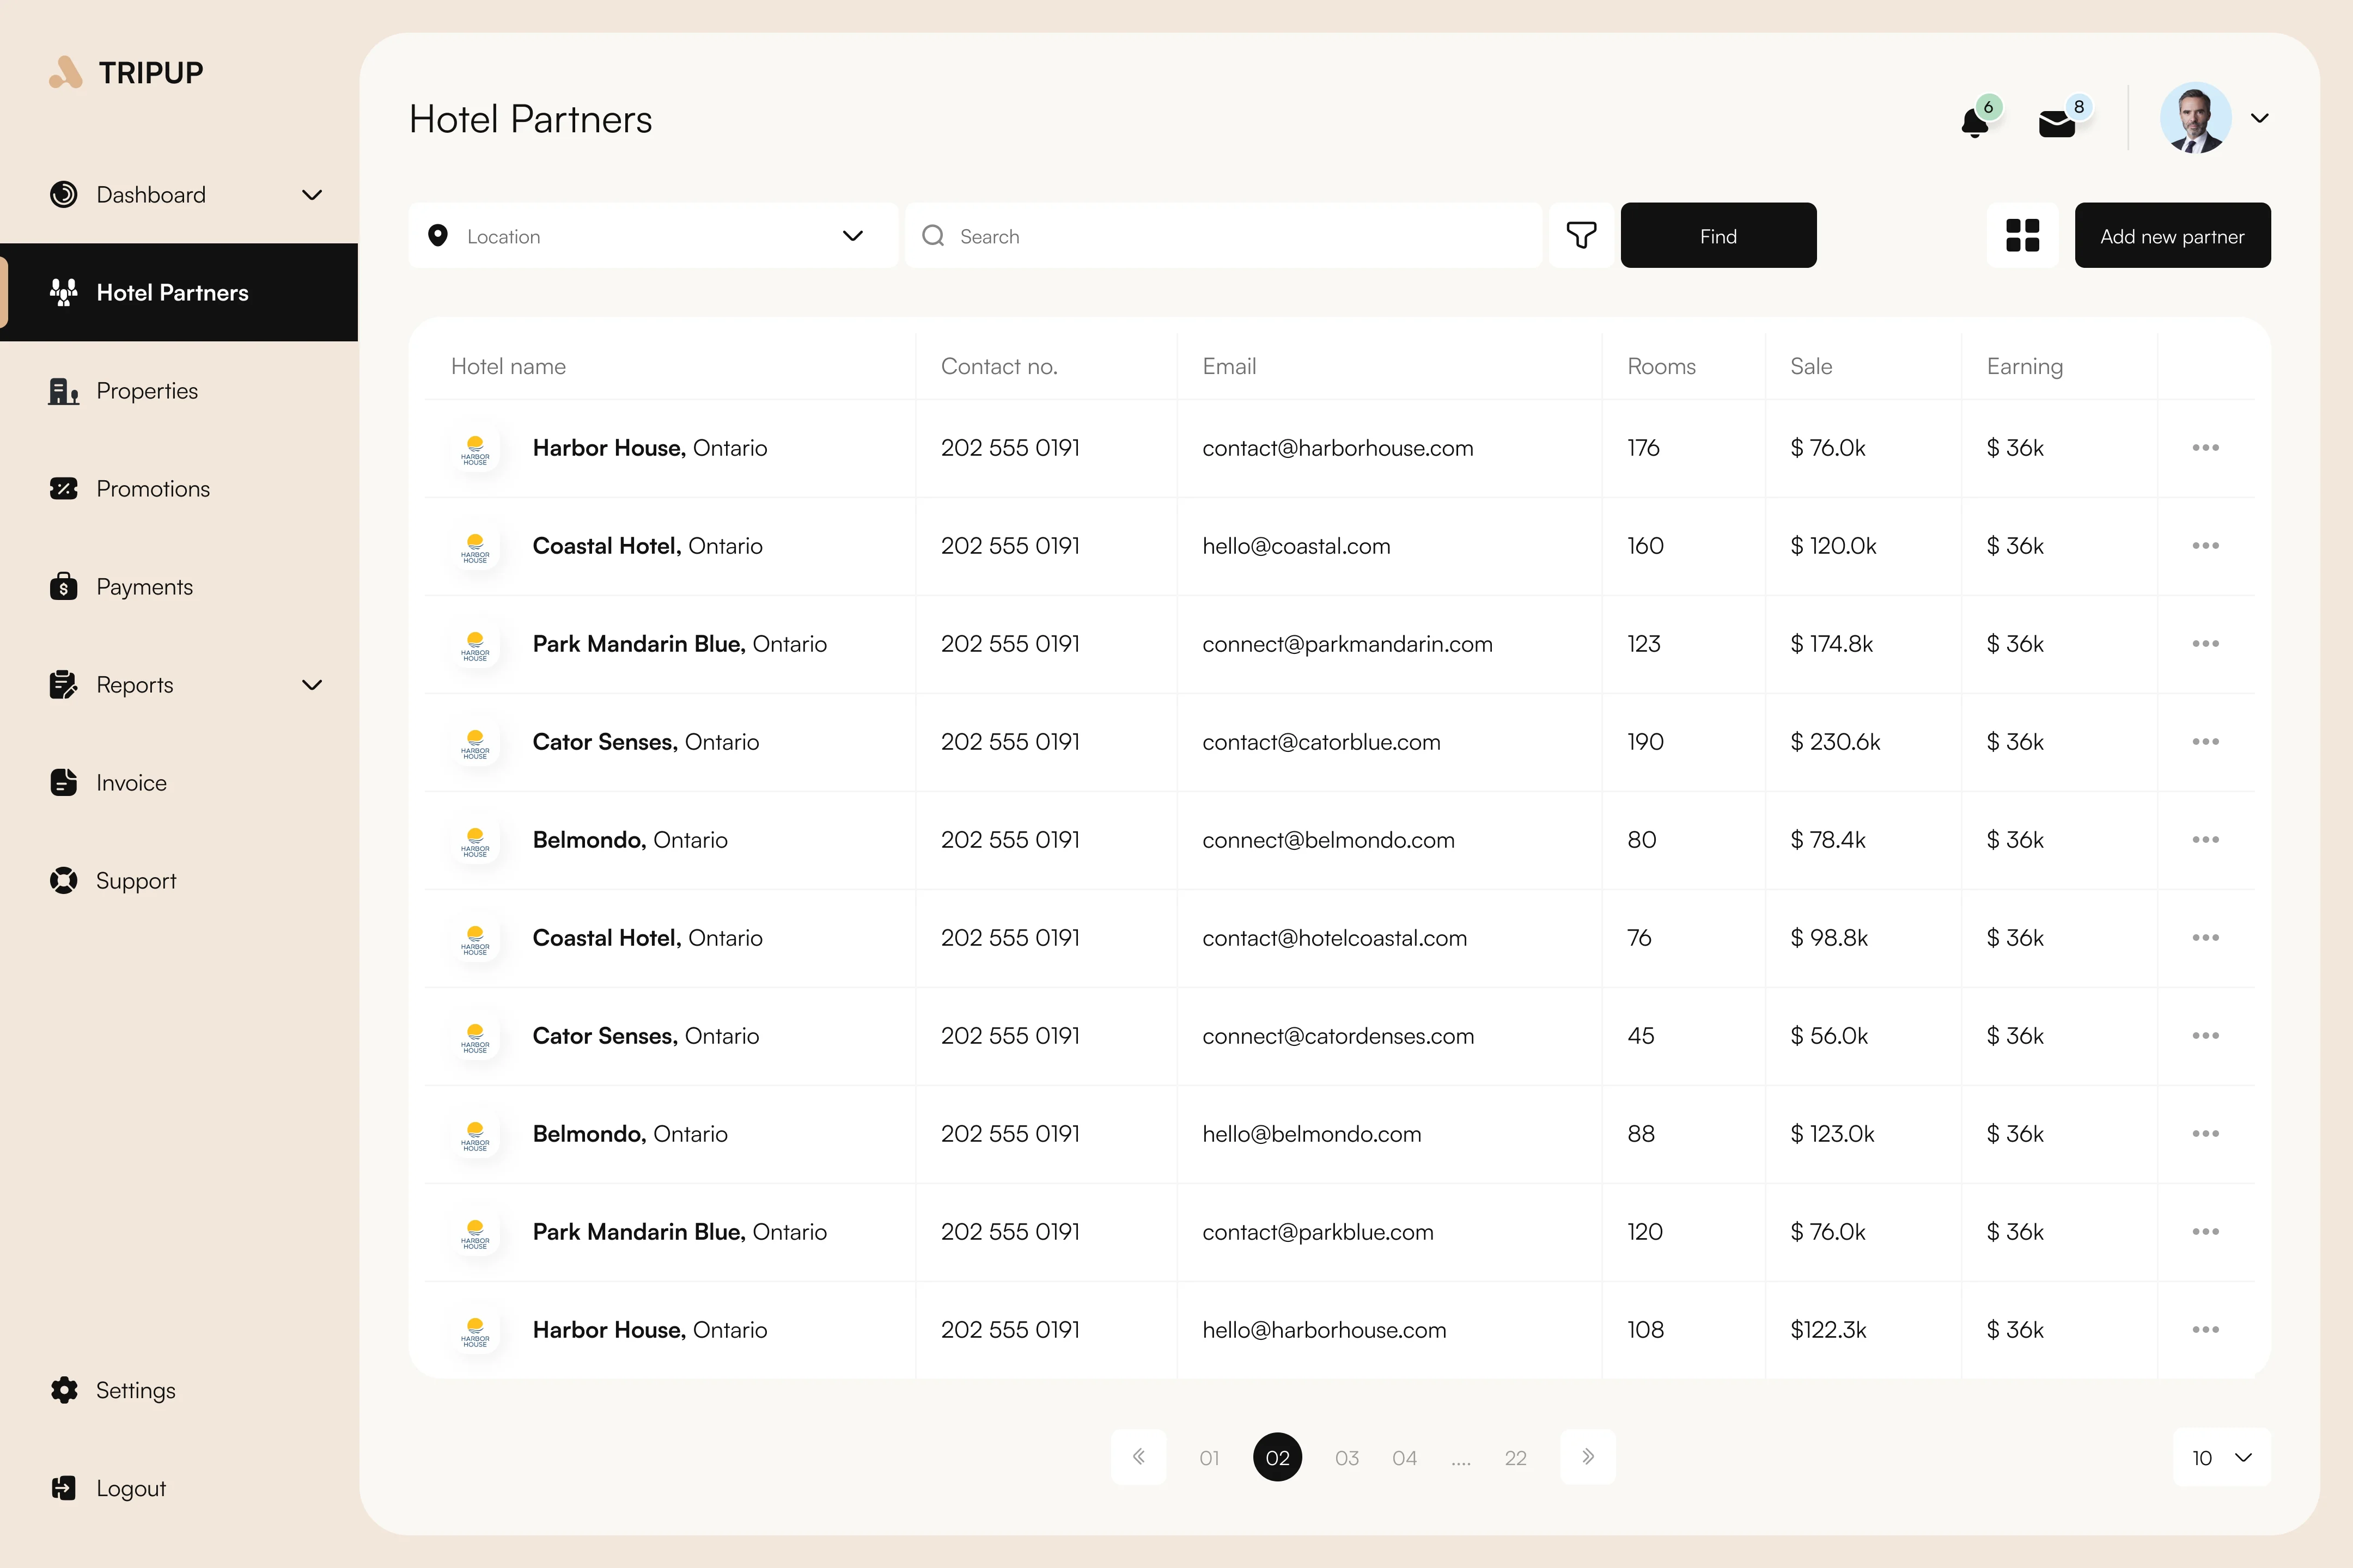Expand the Dashboard submenu chevron
This screenshot has height=1568, width=2353.
pyautogui.click(x=312, y=195)
